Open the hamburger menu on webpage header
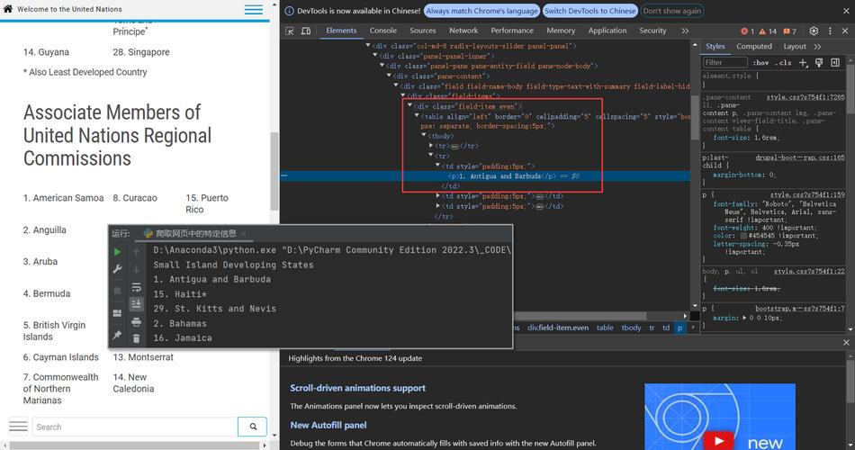 [x=254, y=10]
